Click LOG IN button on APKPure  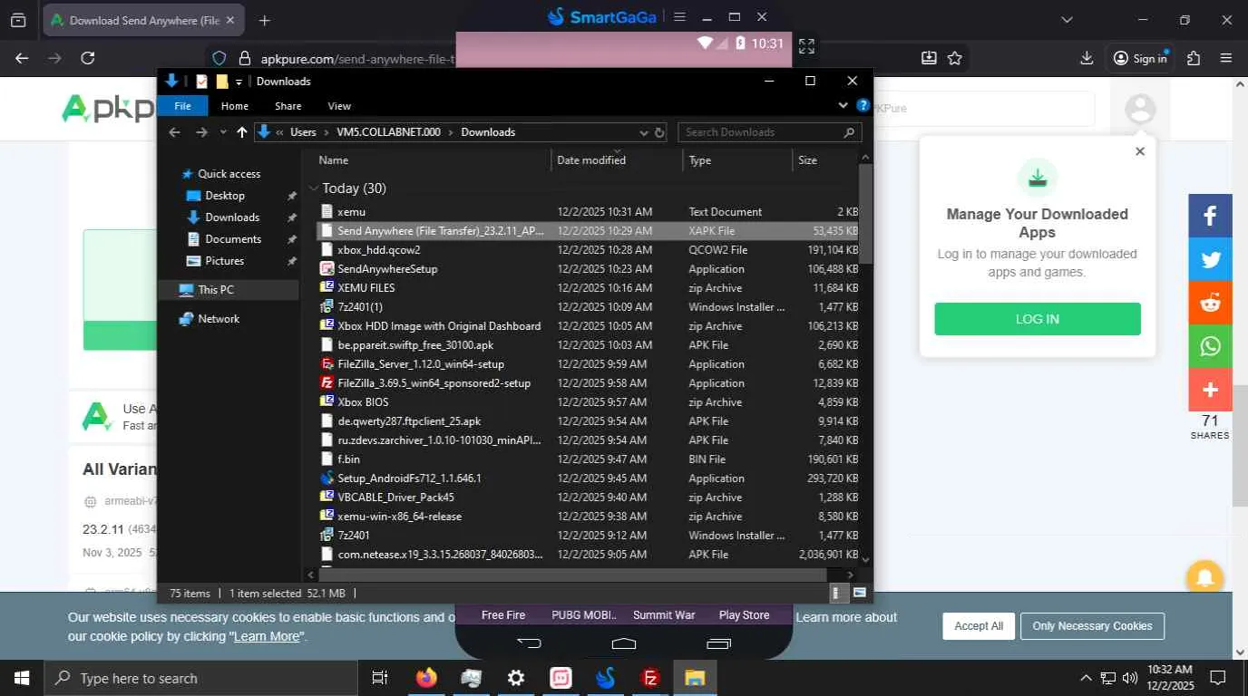(1038, 319)
